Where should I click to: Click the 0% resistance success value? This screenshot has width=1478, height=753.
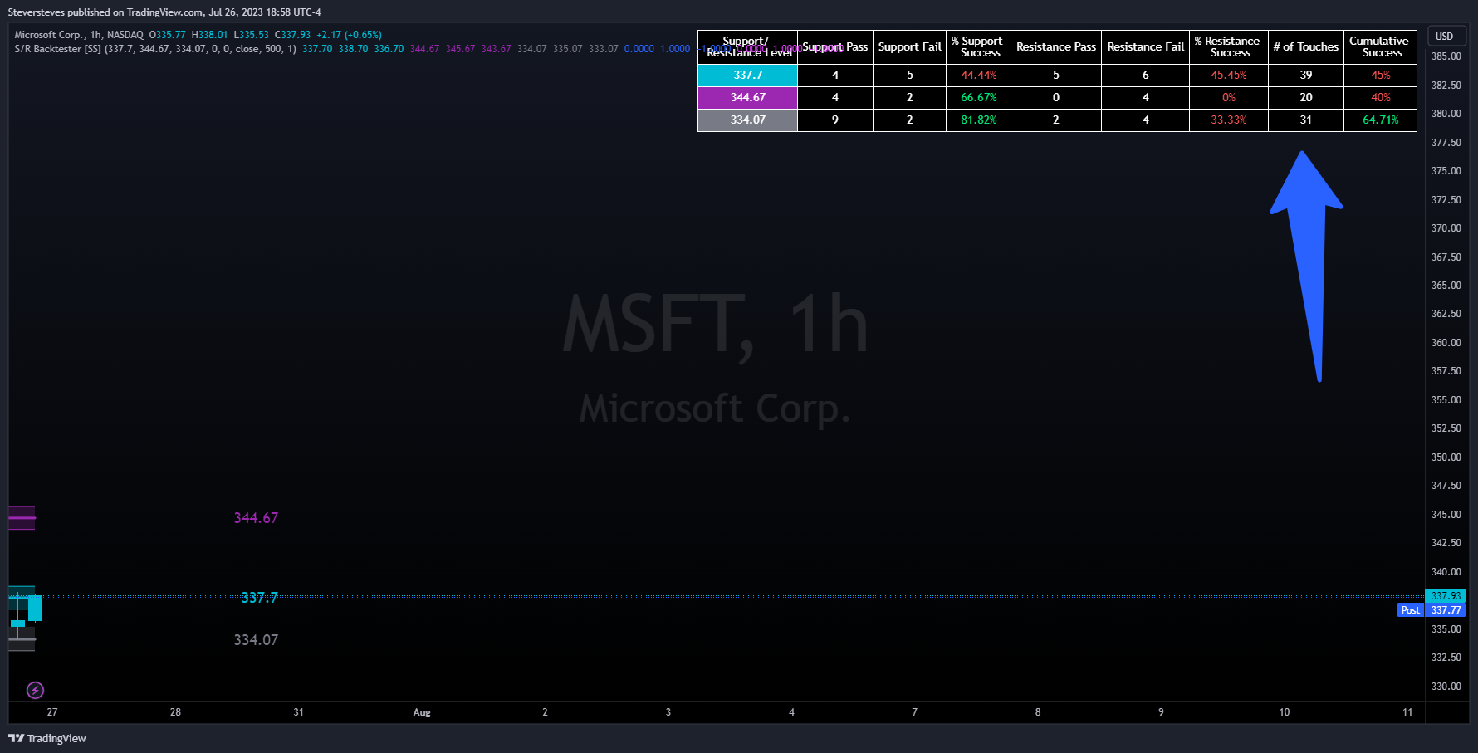coord(1229,97)
